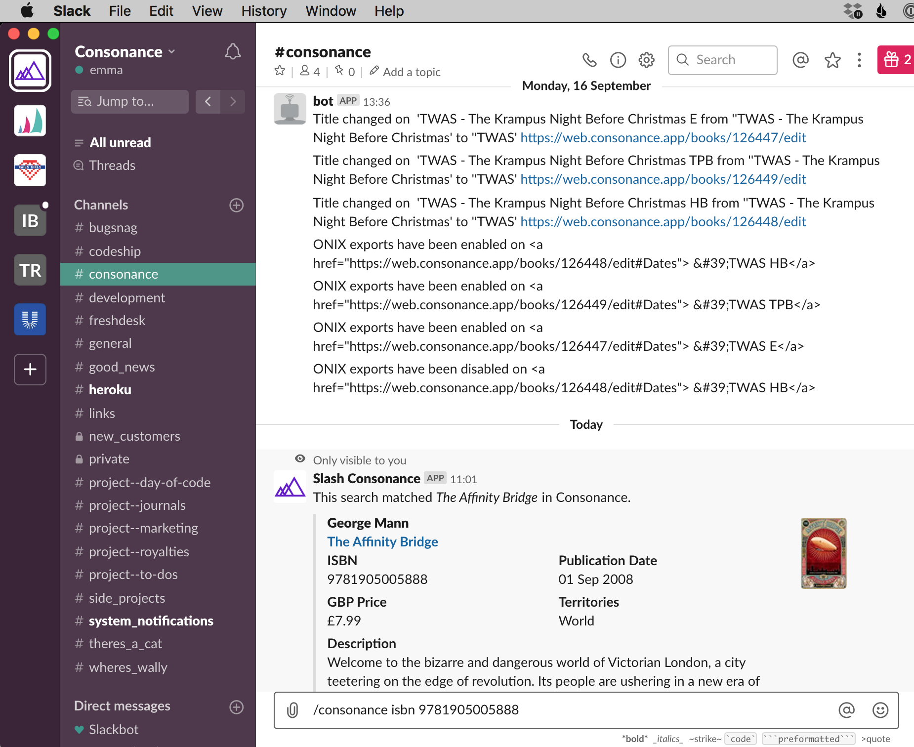Open the #development channel

pos(158,298)
